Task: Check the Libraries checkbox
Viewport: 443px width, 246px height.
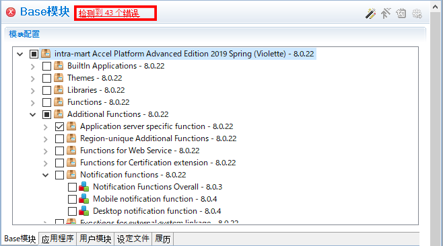Action: [x=46, y=90]
